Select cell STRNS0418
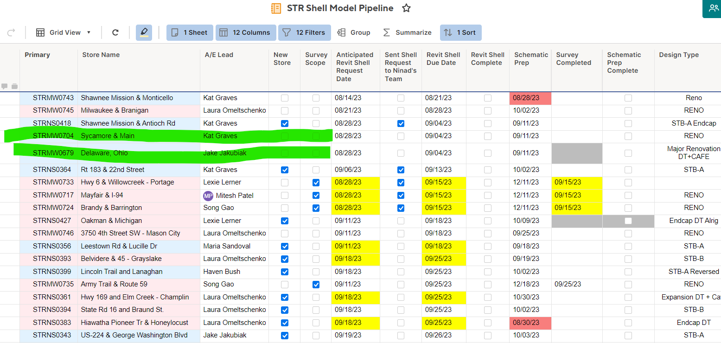 point(49,123)
